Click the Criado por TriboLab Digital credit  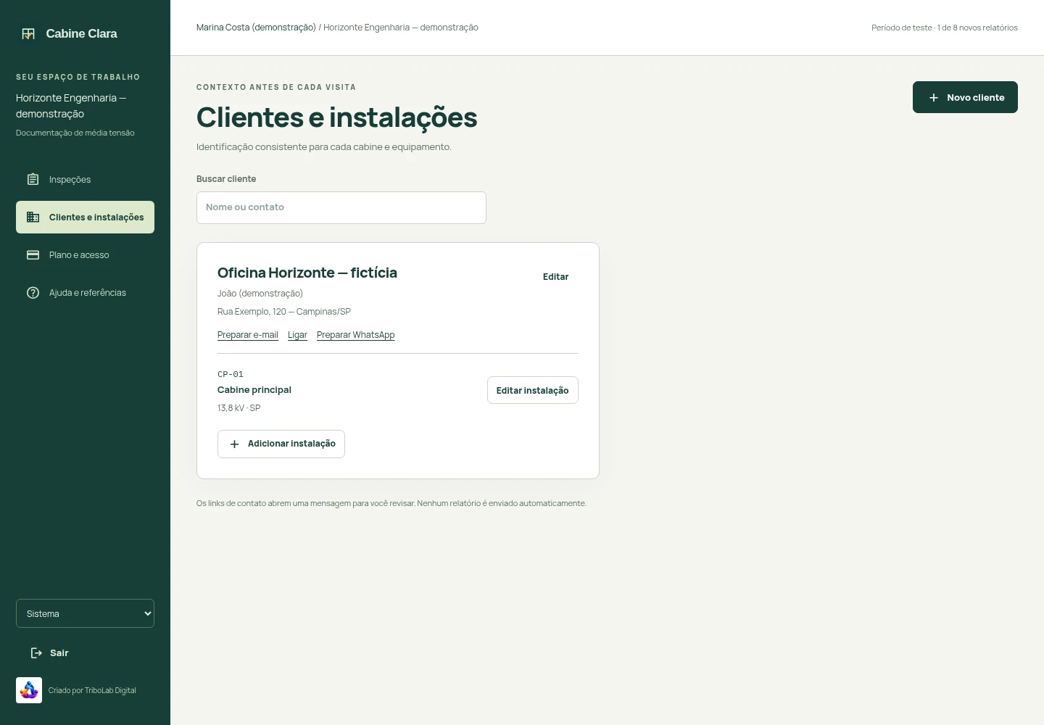92,690
